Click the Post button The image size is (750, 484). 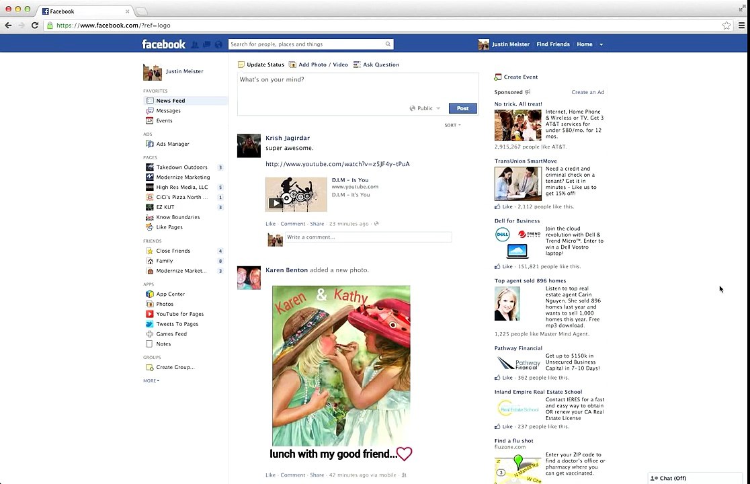pos(462,109)
